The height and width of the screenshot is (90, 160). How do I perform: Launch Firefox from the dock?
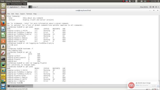click(x=3, y=23)
